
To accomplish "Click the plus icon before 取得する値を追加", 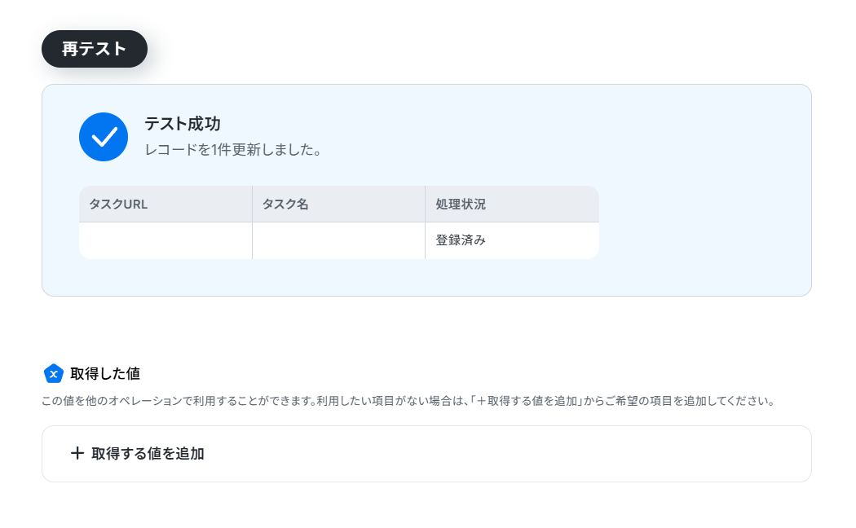I will pos(77,453).
